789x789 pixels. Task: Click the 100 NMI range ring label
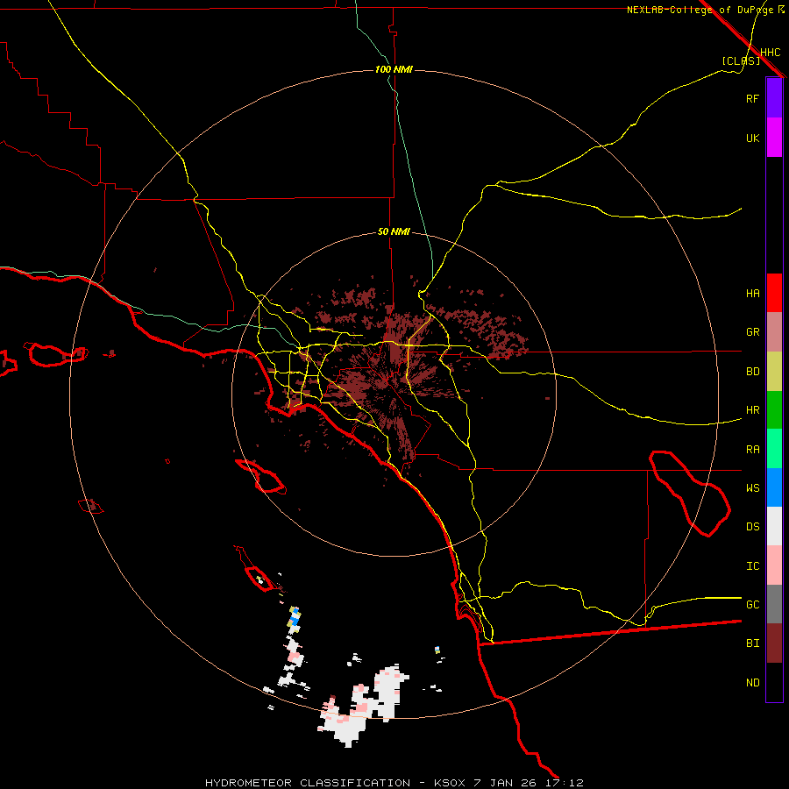point(394,69)
